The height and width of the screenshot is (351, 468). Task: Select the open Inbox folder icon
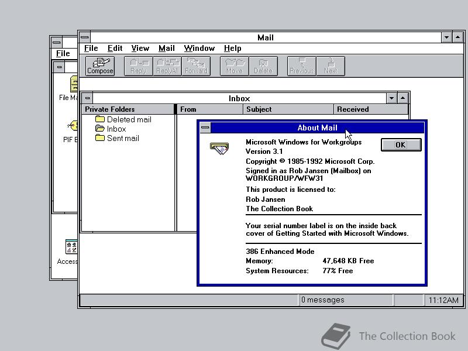(x=99, y=129)
